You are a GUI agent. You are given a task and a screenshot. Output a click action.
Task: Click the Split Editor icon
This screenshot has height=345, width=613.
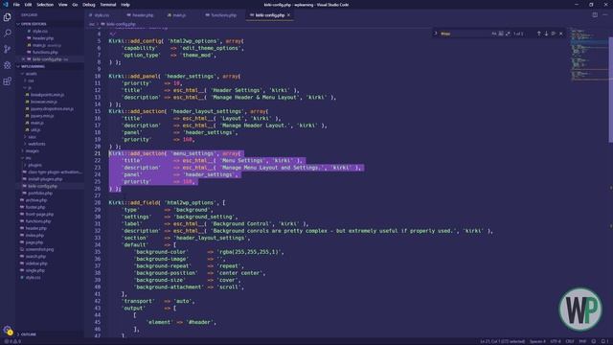[x=595, y=15]
